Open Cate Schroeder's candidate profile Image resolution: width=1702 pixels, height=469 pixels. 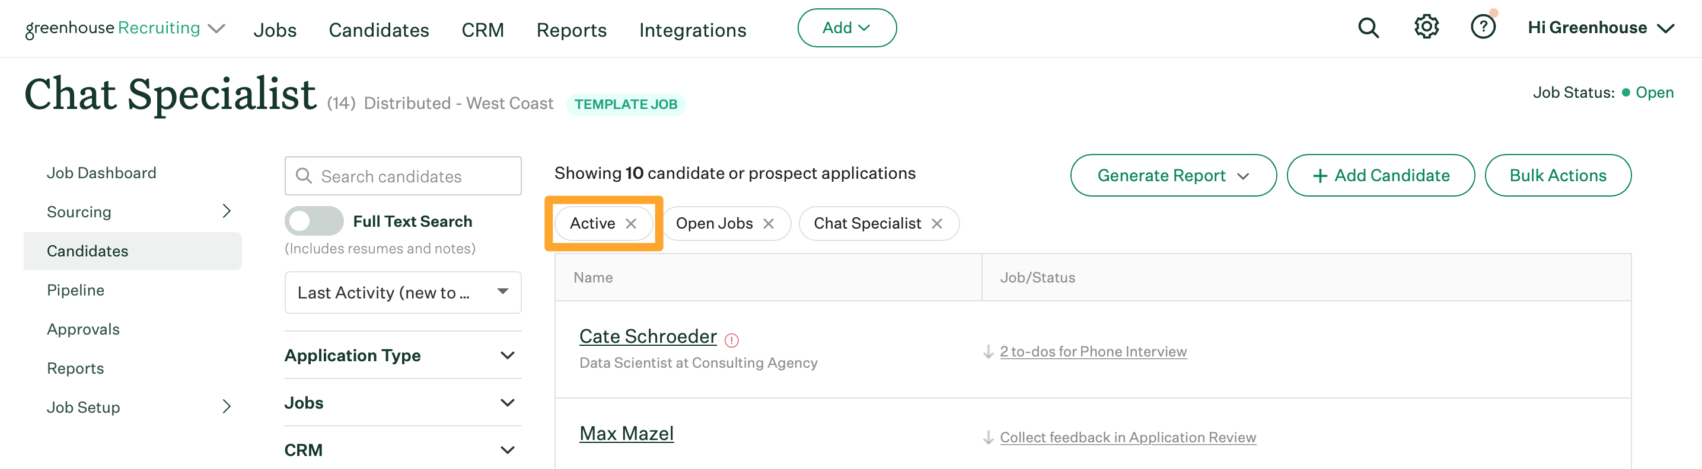[x=648, y=336]
